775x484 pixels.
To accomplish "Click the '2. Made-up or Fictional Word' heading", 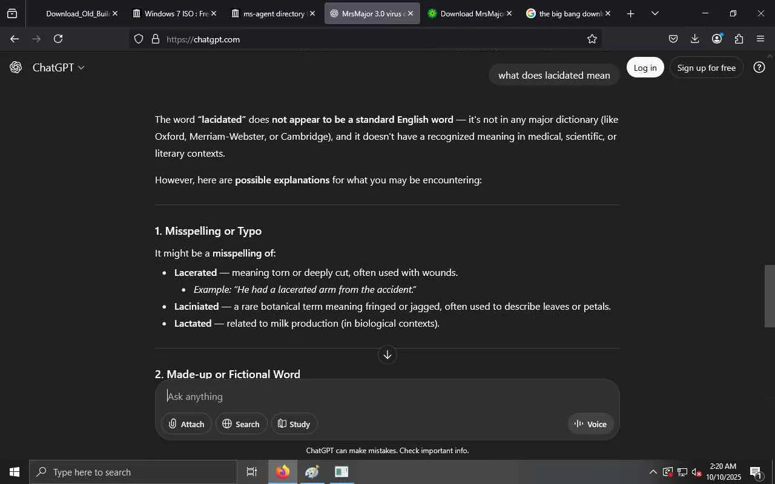I will tap(228, 374).
